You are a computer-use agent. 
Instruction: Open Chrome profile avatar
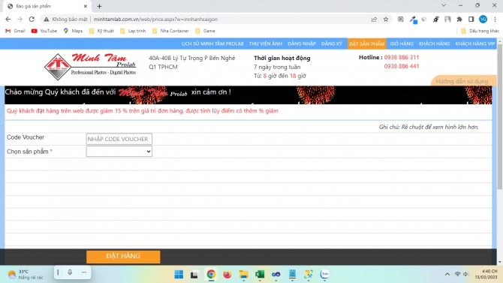tap(483, 20)
